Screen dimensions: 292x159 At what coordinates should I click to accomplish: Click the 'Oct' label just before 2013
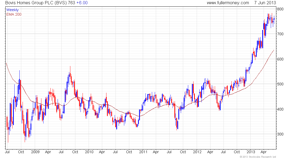pyautogui.click(x=237, y=152)
